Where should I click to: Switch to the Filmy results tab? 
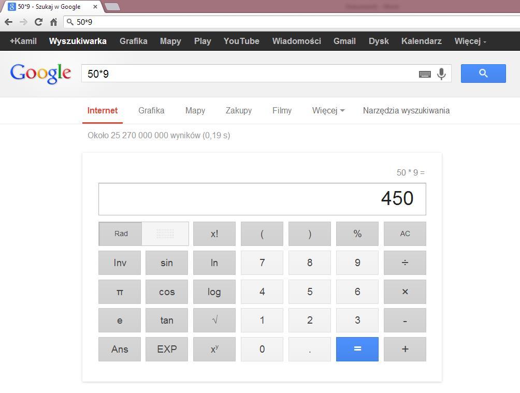282,110
